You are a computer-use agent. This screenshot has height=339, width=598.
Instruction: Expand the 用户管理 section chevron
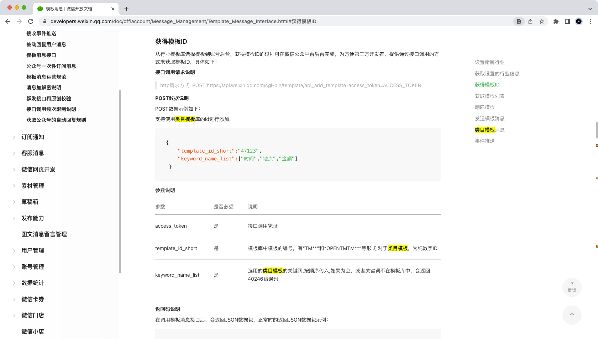coord(14,251)
